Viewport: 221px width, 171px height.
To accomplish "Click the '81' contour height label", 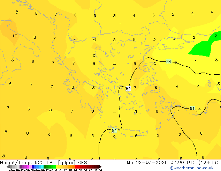I will (192, 108).
